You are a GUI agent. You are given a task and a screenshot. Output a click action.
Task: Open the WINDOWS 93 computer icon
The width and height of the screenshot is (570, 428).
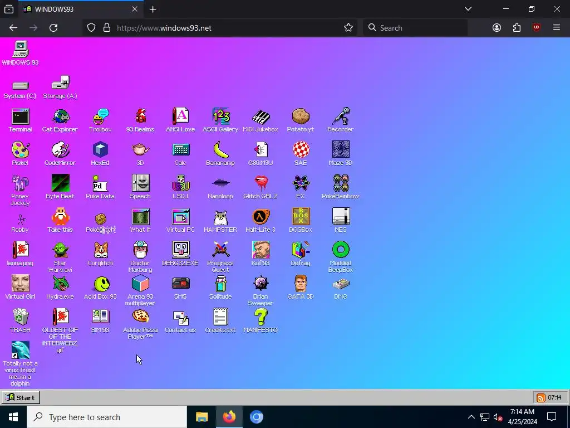[x=21, y=53]
